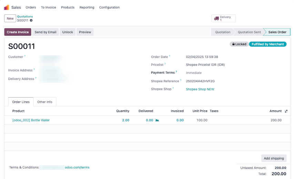Click the Invoice Address help question mark
Screen dimensions: 294x179
(x=34, y=69)
